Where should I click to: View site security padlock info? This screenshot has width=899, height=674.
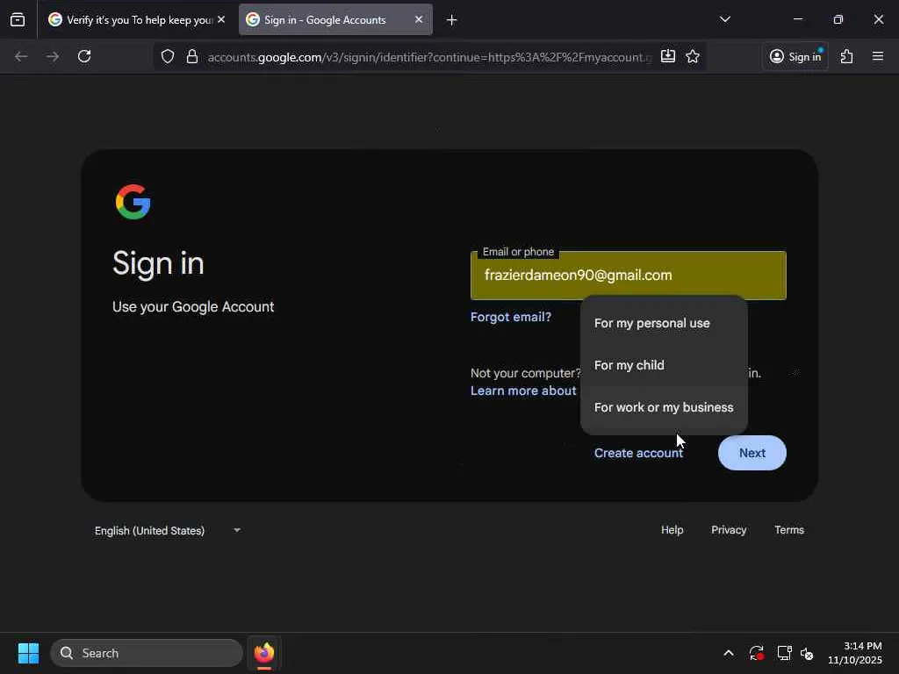(192, 56)
